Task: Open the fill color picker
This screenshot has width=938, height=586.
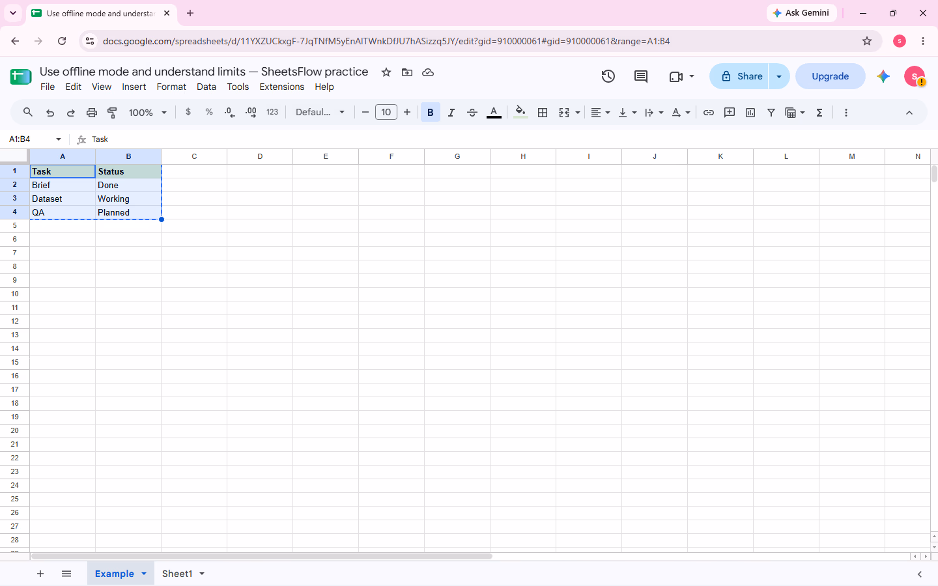Action: pos(520,113)
